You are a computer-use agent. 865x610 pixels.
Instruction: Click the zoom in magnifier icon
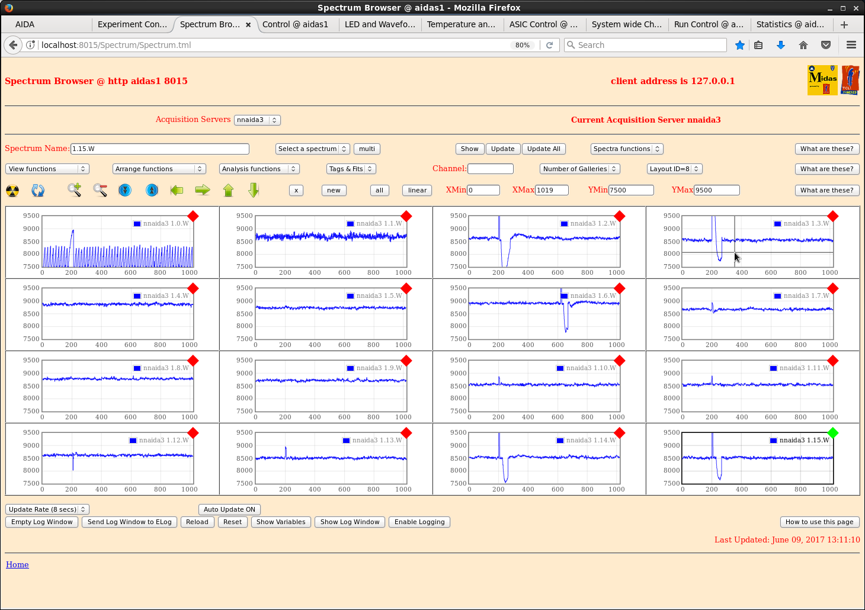click(74, 190)
